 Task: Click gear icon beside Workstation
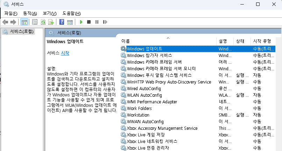(123, 115)
